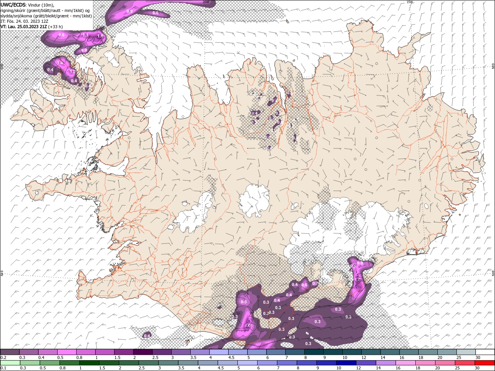Click the UWC/ECDS title heading
Image resolution: width=495 pixels, height=371 pixels.
point(13,4)
